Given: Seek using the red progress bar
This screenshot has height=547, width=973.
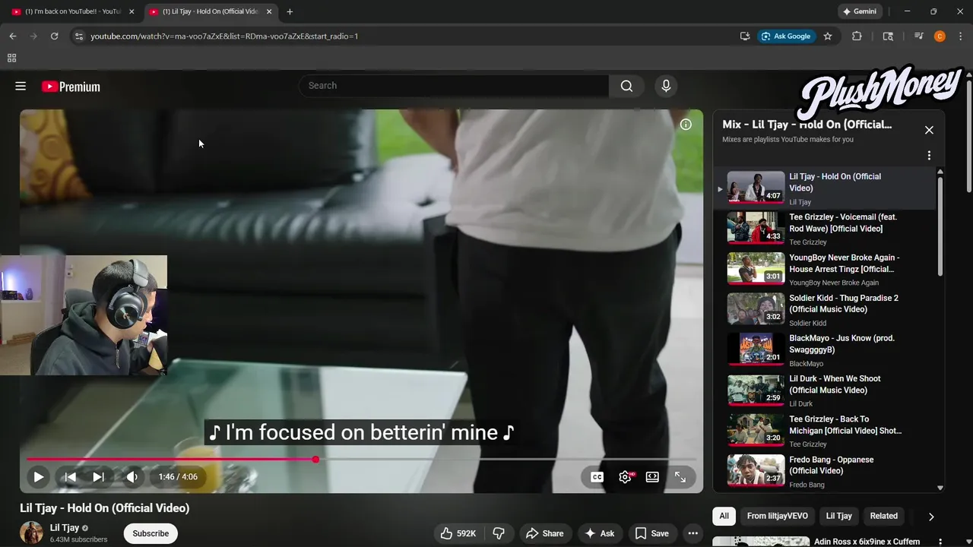Looking at the screenshot, I should point(361,460).
